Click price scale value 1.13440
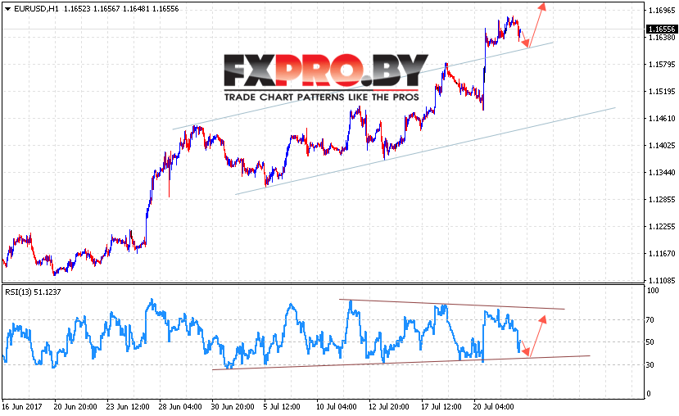This screenshot has width=679, height=416. click(662, 173)
